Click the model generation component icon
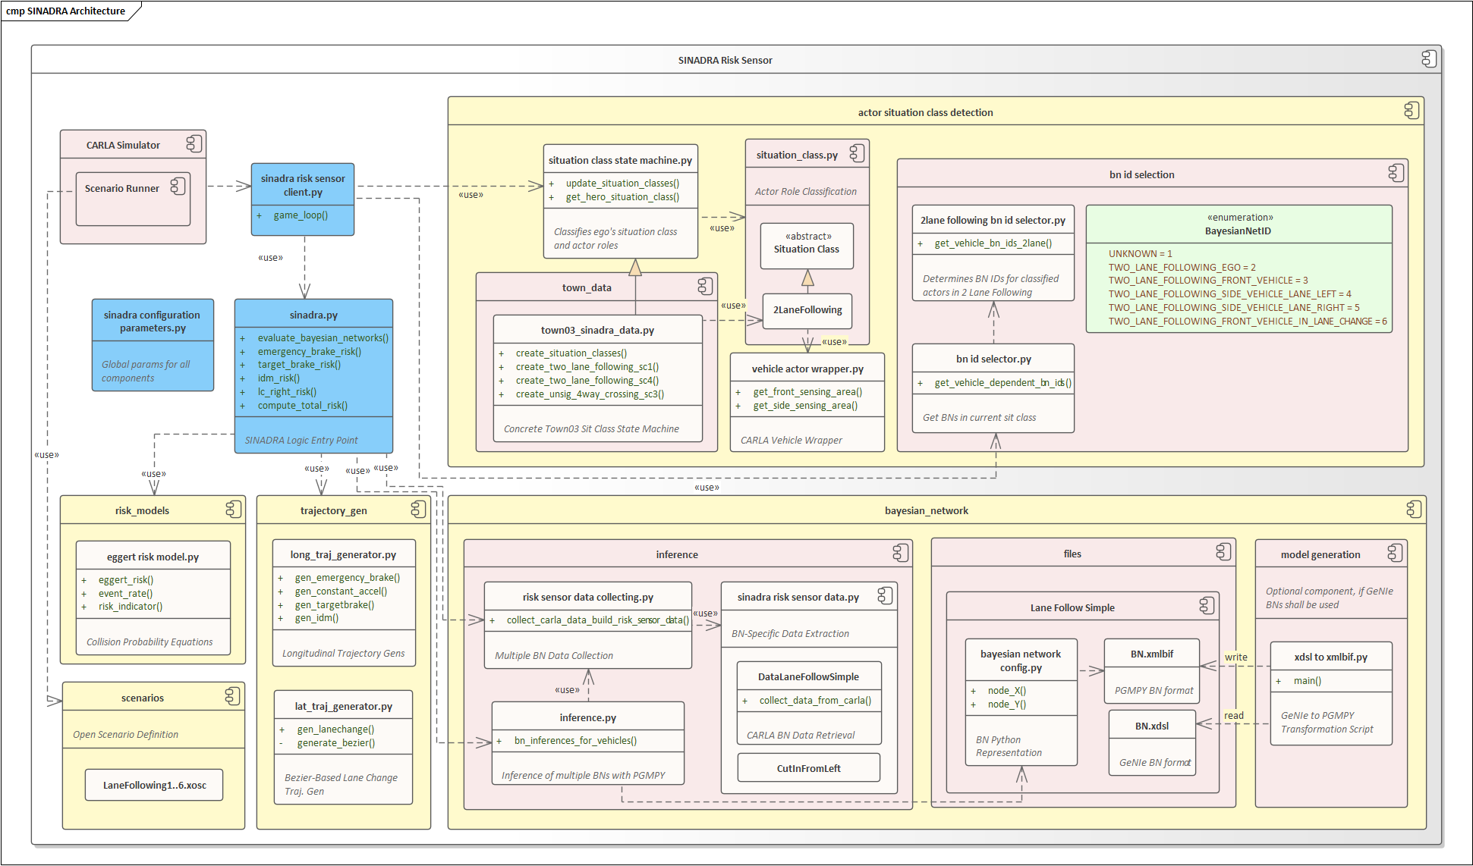This screenshot has height=866, width=1473. [1395, 554]
